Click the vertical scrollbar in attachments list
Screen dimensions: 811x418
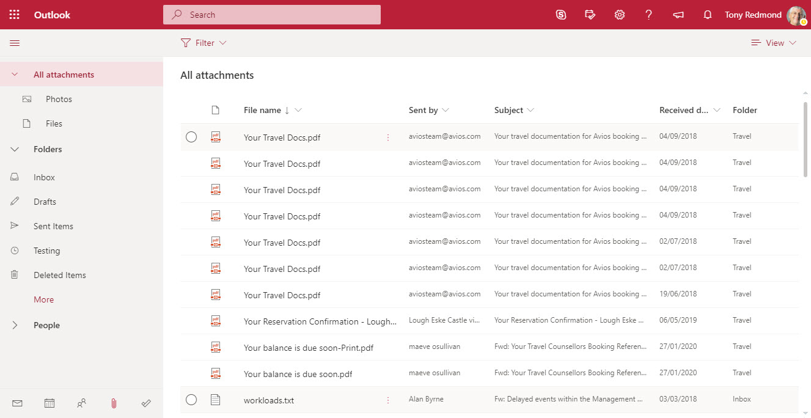tap(806, 141)
